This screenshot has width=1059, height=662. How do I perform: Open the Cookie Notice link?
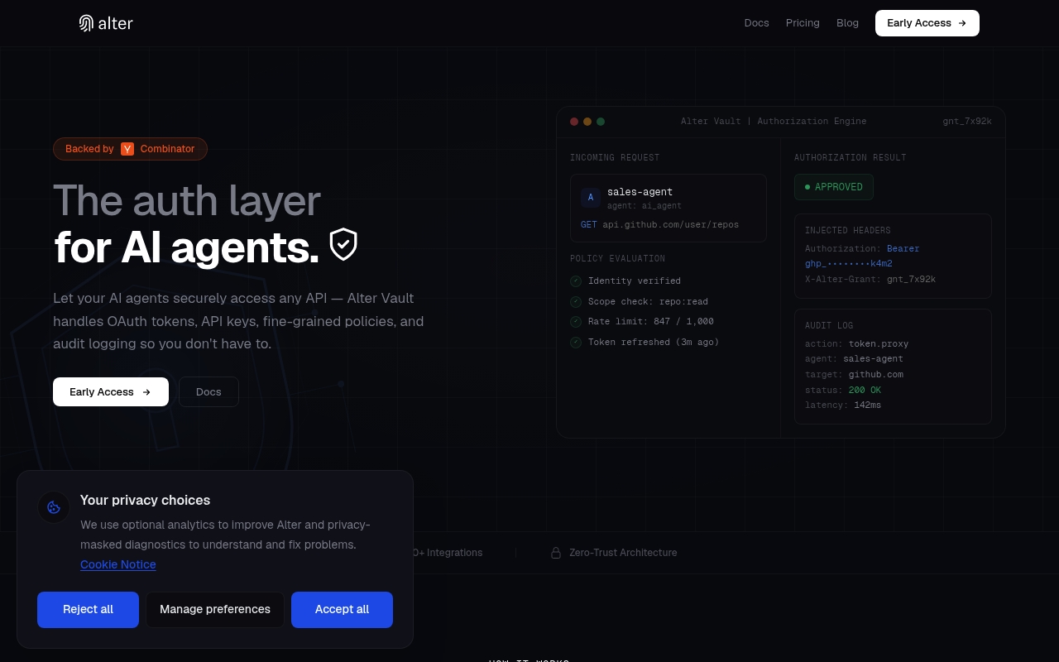coord(118,564)
